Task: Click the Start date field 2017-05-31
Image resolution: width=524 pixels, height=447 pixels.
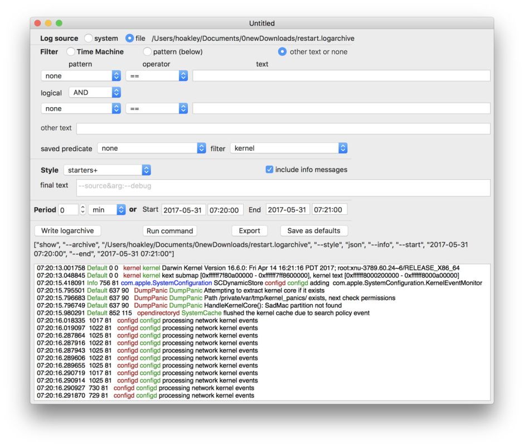Action: tap(183, 210)
